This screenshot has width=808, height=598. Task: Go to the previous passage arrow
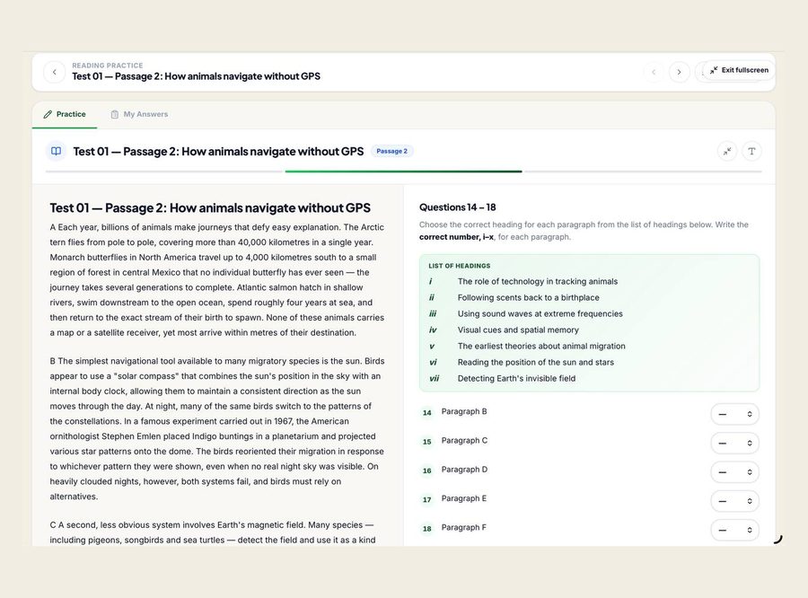coord(654,72)
